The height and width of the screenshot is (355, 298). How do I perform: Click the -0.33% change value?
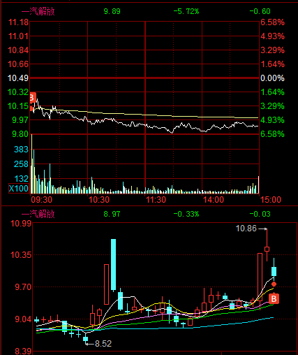click(x=186, y=214)
